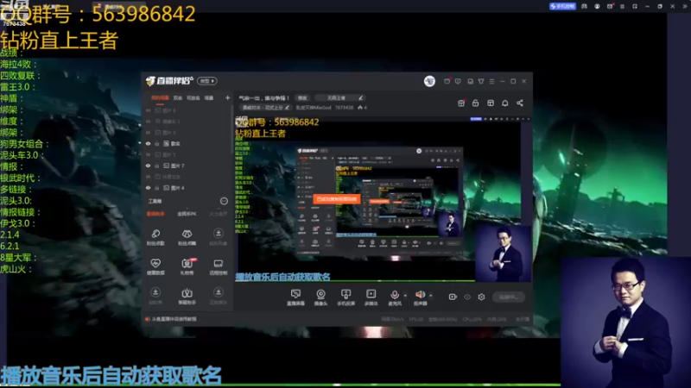Open the hamburger menu in 直播伴侣 title bar
Screen dimensions: 691x388
pyautogui.click(x=491, y=81)
